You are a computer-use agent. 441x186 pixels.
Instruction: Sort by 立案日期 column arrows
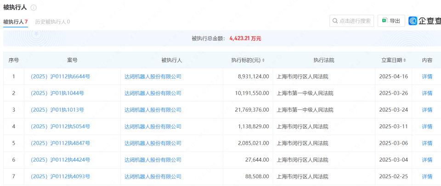point(404,60)
